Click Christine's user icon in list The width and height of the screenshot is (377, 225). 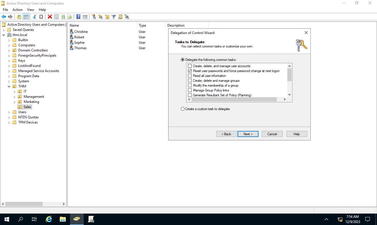[71, 32]
